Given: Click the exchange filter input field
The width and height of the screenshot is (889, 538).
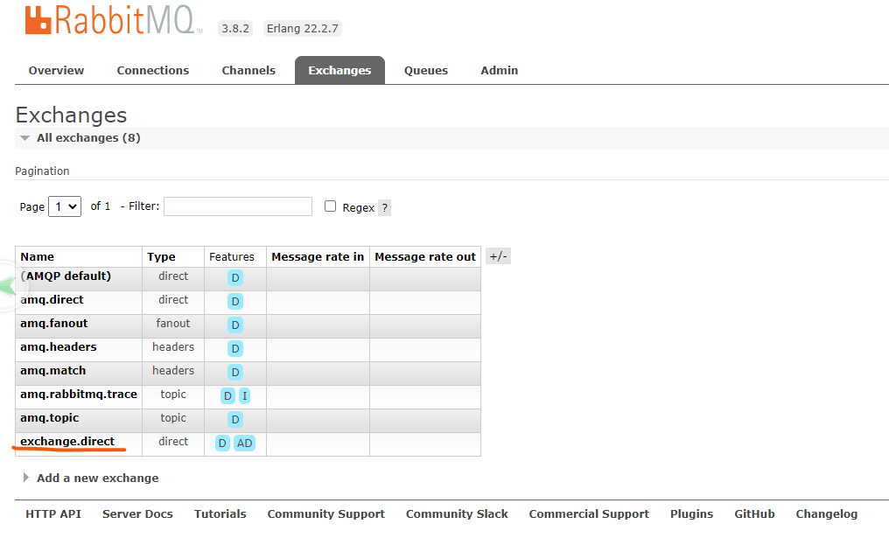Looking at the screenshot, I should (x=237, y=206).
